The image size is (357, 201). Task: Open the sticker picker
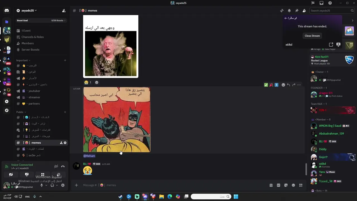pyautogui.click(x=286, y=185)
